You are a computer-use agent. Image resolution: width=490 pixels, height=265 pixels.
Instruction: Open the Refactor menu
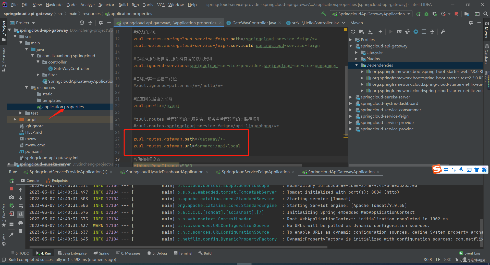(x=106, y=5)
